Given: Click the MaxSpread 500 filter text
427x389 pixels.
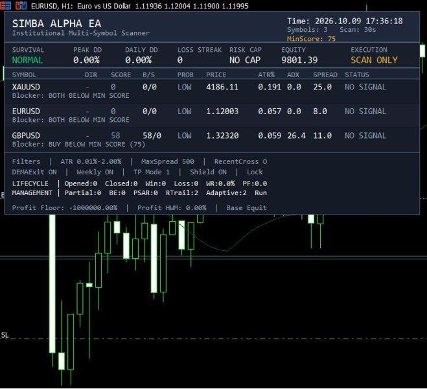Looking at the screenshot, I should (x=167, y=161).
